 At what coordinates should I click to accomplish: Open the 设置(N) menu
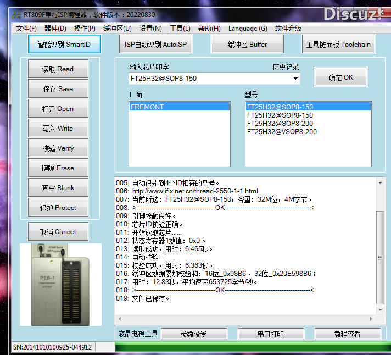coord(150,29)
